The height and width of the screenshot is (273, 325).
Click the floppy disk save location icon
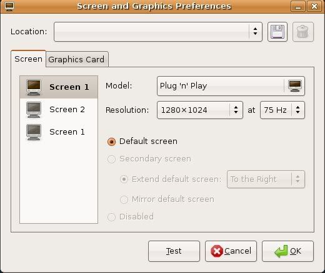(x=277, y=32)
